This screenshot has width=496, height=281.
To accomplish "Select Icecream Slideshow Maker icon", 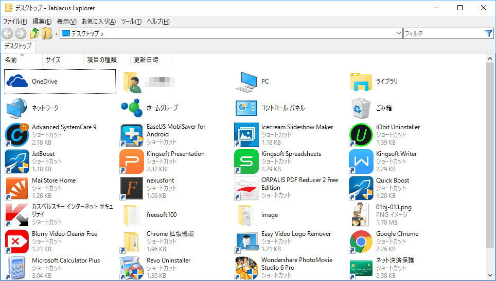I will click(x=246, y=135).
